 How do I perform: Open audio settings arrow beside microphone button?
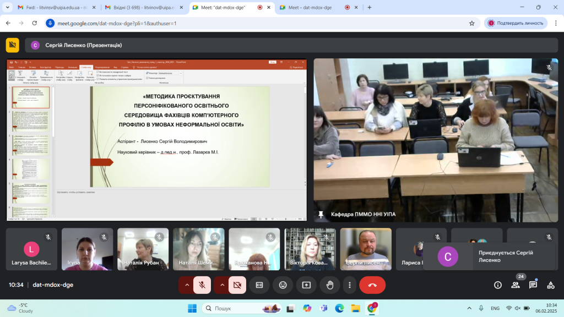(187, 285)
